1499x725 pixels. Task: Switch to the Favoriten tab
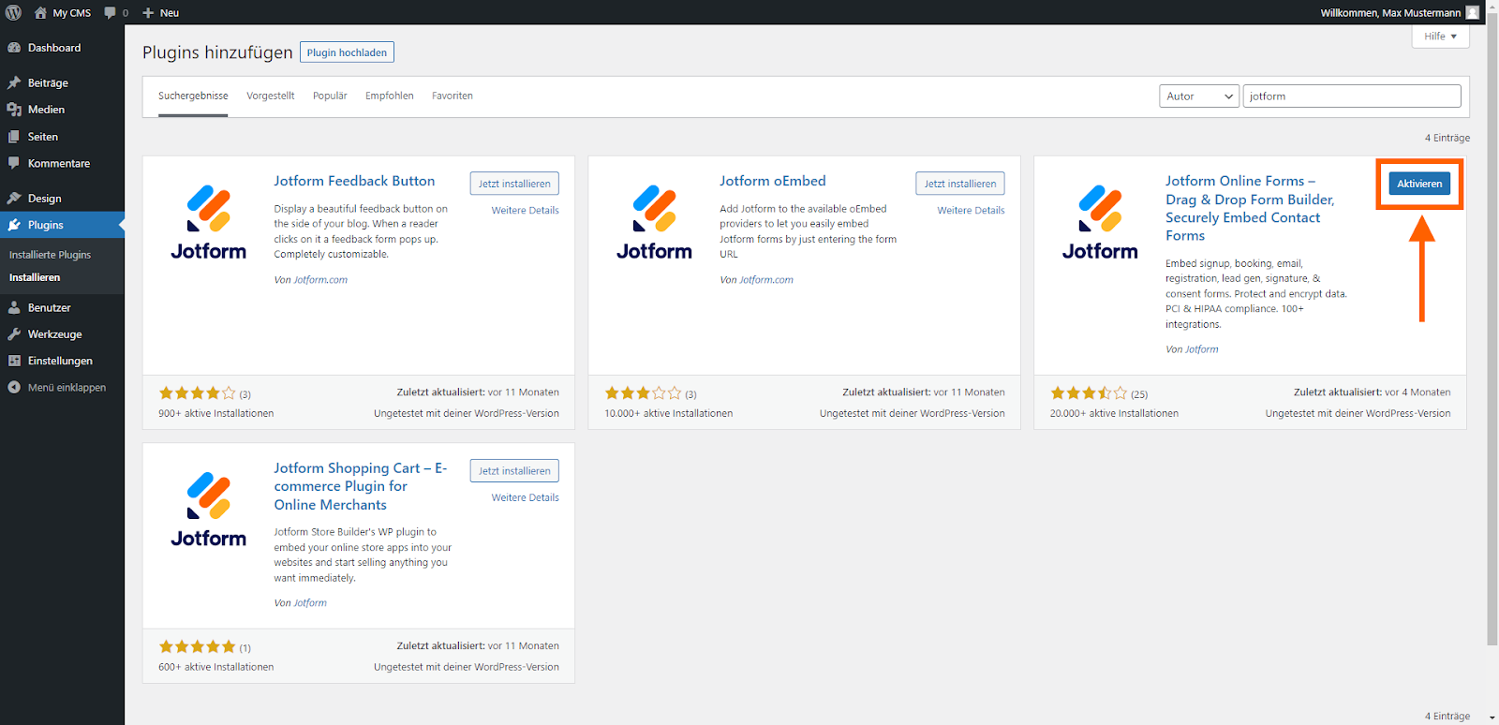[x=453, y=96]
